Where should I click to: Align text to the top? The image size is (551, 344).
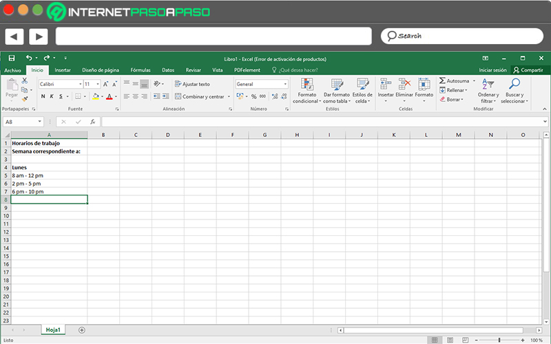(x=127, y=83)
